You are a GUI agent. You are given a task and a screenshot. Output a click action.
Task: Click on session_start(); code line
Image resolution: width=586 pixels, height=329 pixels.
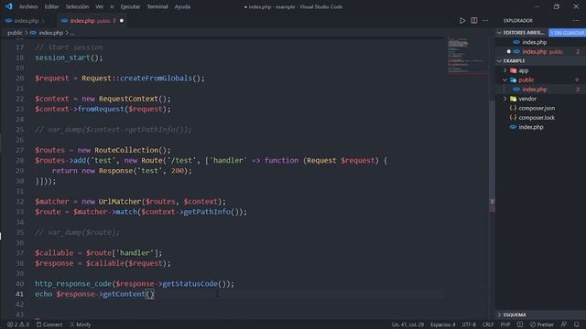pyautogui.click(x=69, y=58)
